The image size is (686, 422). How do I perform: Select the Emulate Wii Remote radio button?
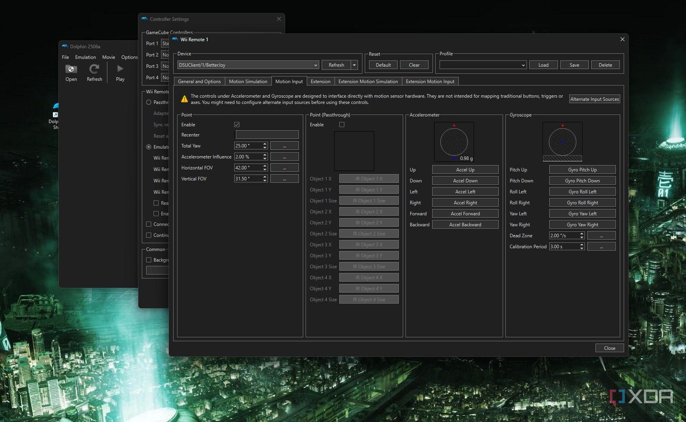pyautogui.click(x=149, y=147)
